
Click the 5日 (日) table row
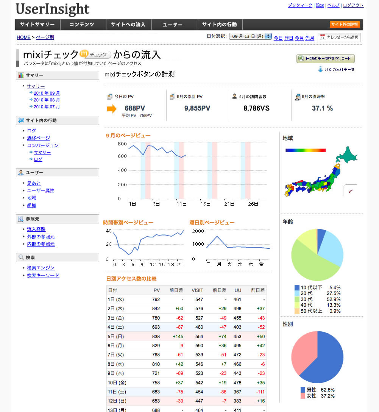pyautogui.click(x=187, y=336)
